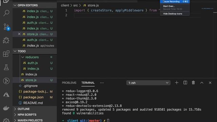Screen dimensions: 217x122
Task: Close store.js in Open Editors
Action: tap(19, 34)
